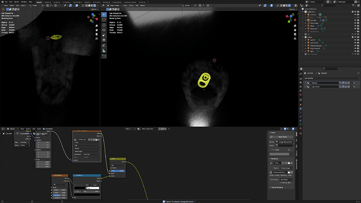Viewport: 361px width, 203px height.
Task: Select the Annotate tool in right viewport toolbar
Action: (x=104, y=46)
